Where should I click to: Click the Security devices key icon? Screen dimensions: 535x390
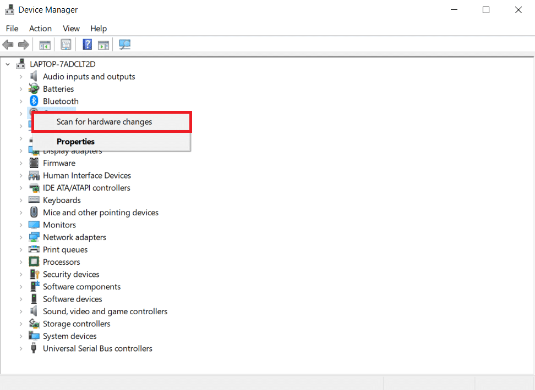point(35,274)
